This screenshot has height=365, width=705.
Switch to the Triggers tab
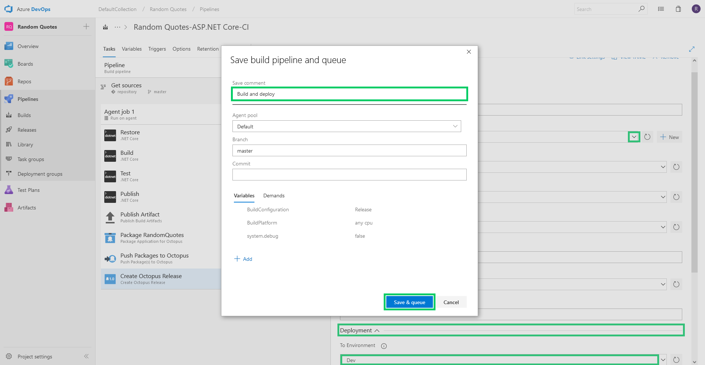coord(157,49)
